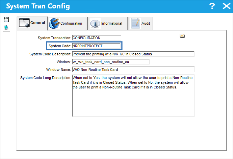Image resolution: width=233 pixels, height=159 pixels.
Task: Click the Window field w_wo_task_card_non_routine_eu
Action: 111,62
